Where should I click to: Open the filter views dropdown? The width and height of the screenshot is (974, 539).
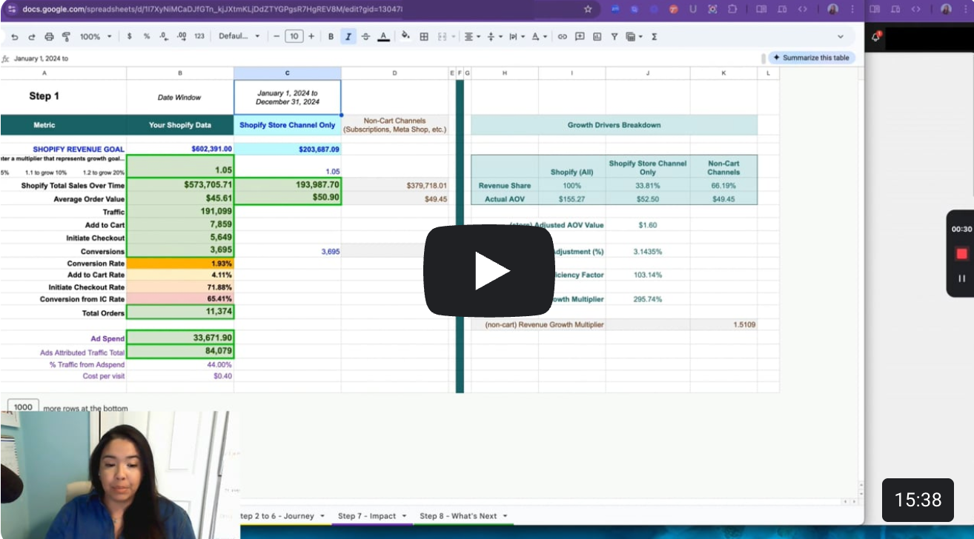[635, 36]
